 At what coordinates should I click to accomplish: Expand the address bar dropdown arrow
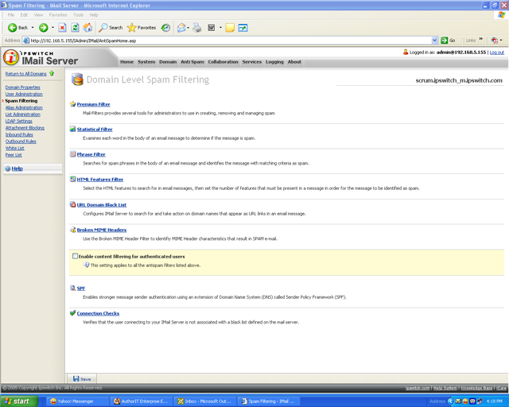tap(435, 41)
